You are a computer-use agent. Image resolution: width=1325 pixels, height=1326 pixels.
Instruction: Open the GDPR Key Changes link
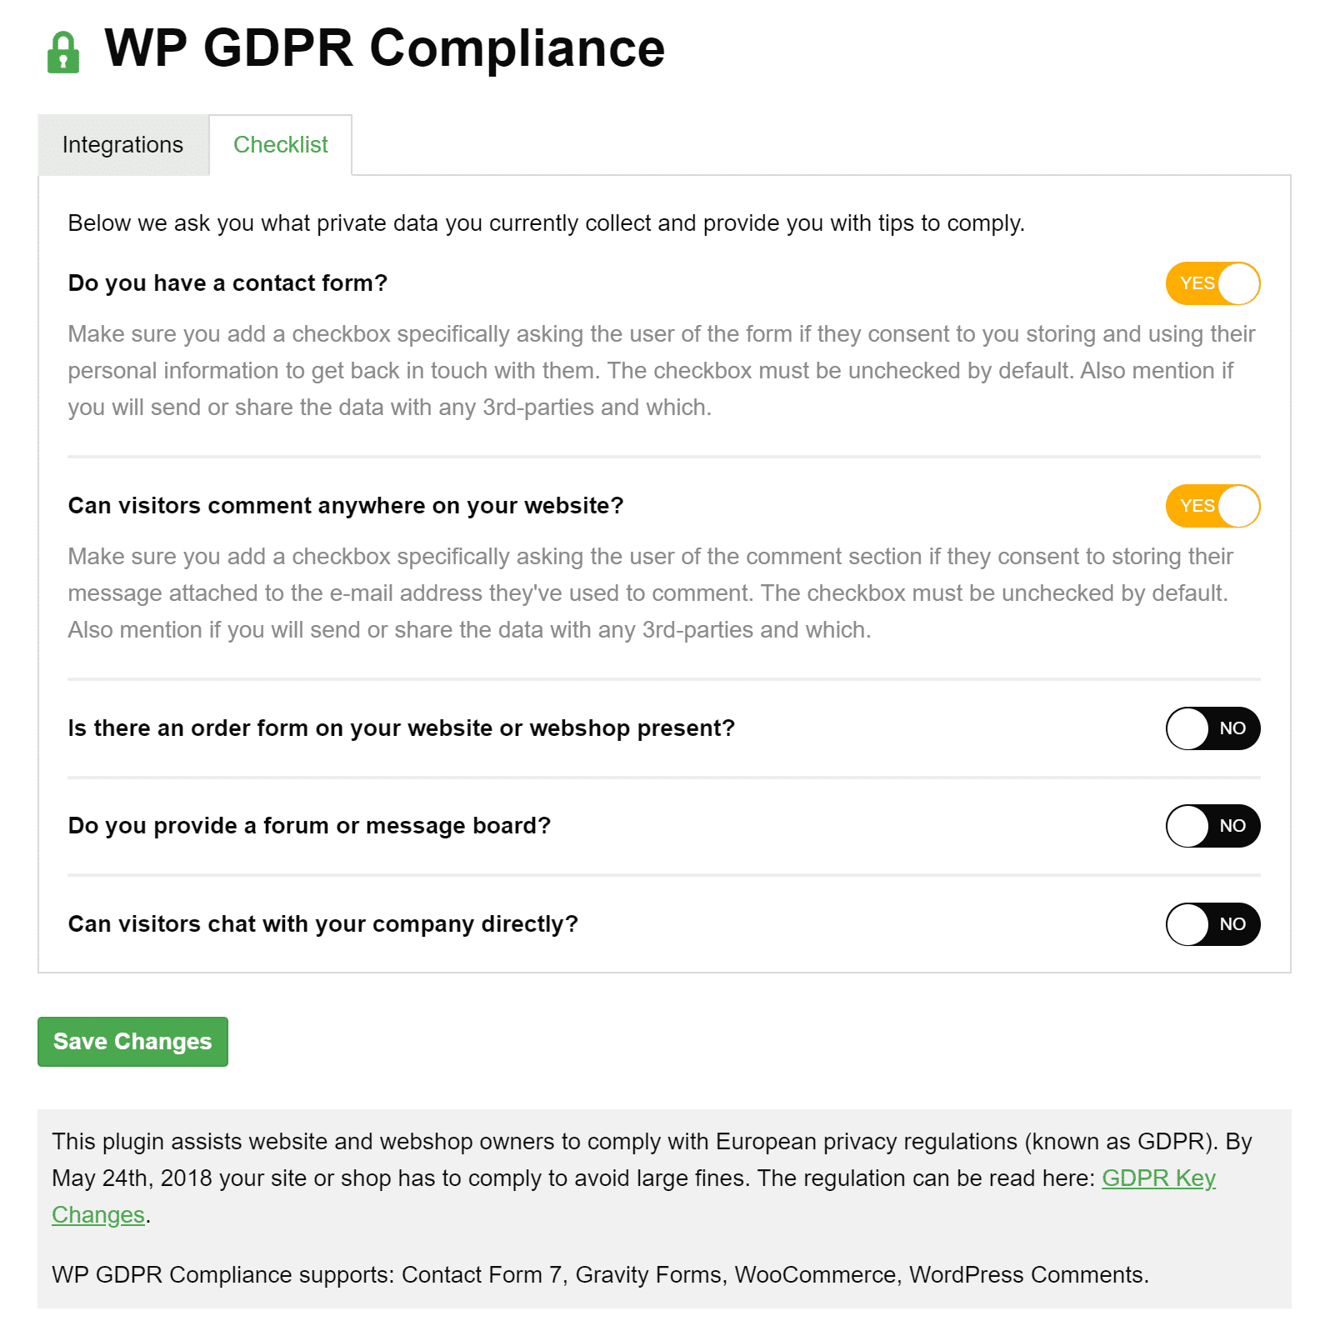coord(1158,1178)
